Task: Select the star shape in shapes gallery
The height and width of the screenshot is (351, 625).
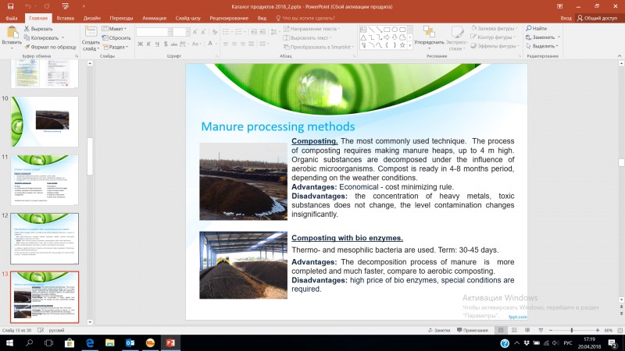Action: [402, 45]
